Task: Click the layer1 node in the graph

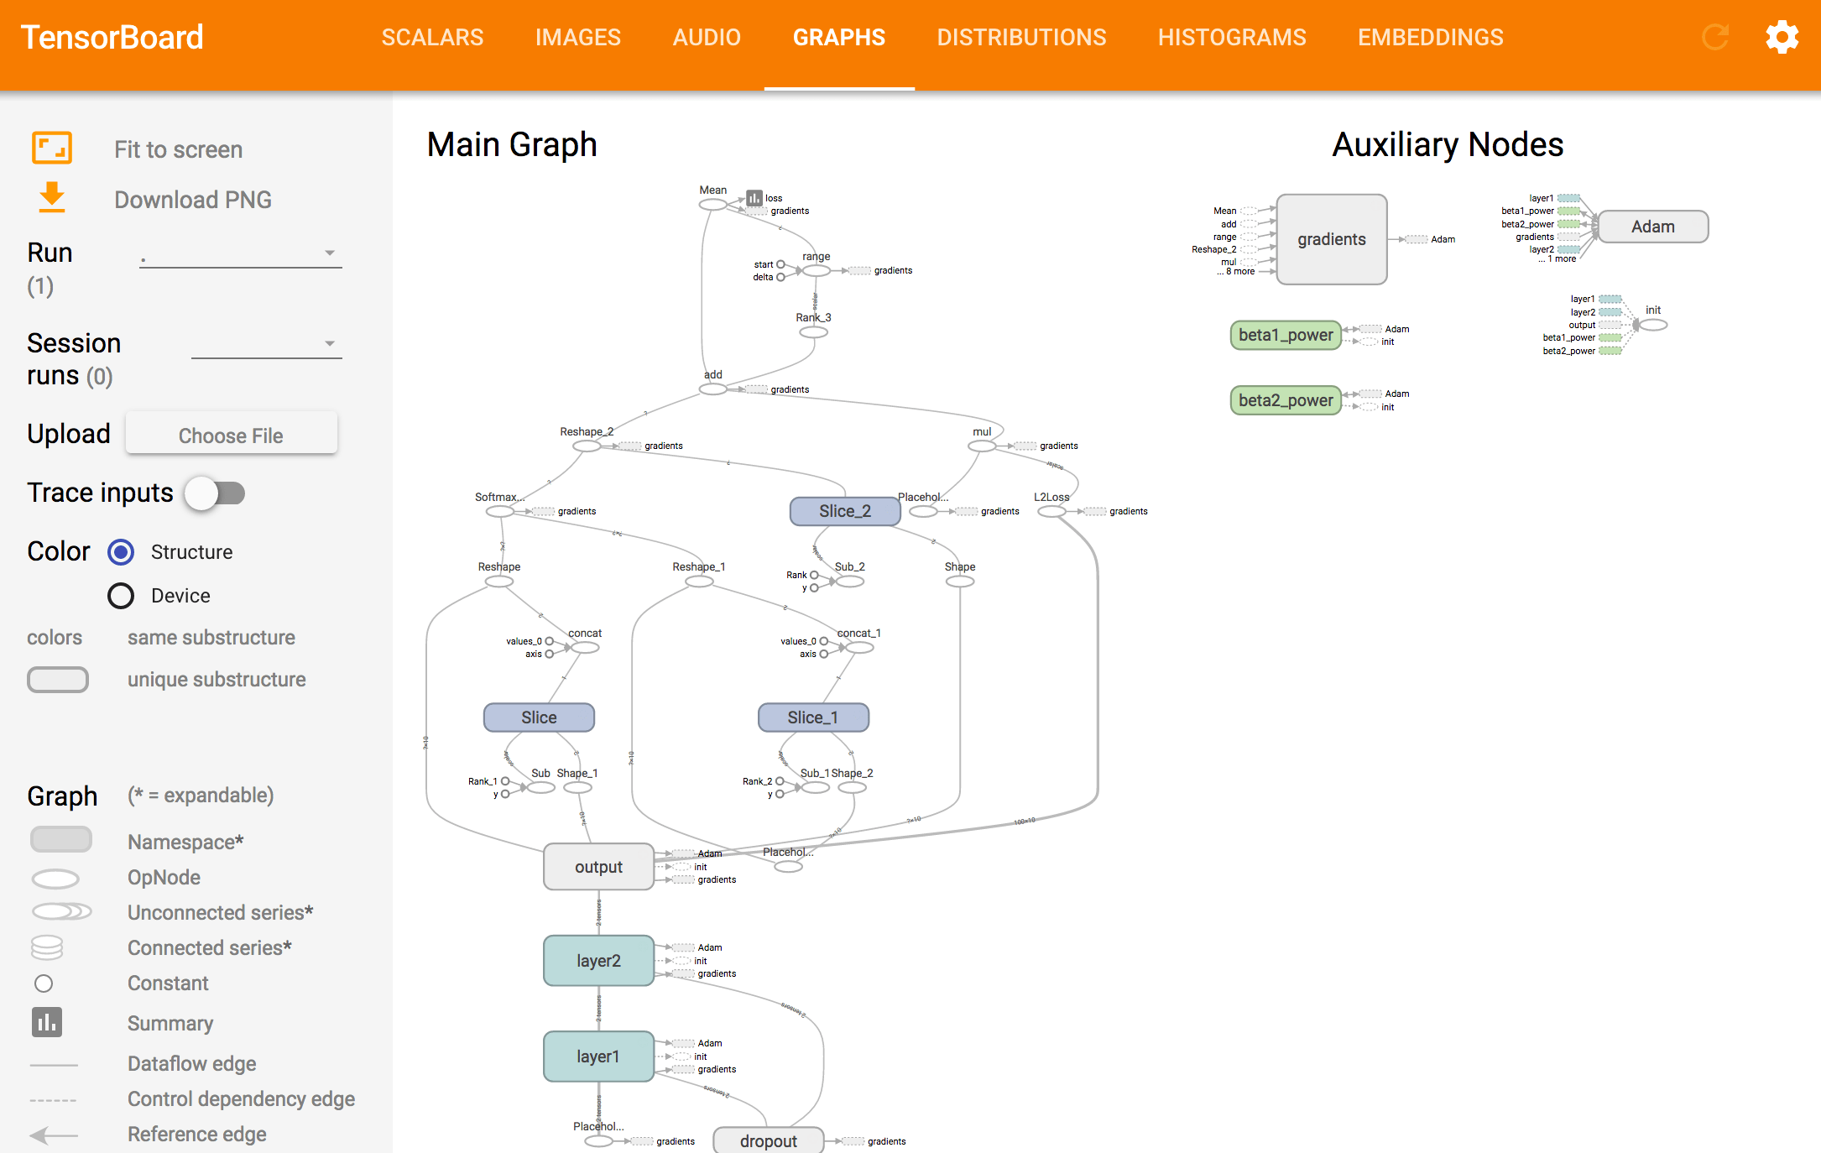Action: coord(598,1056)
